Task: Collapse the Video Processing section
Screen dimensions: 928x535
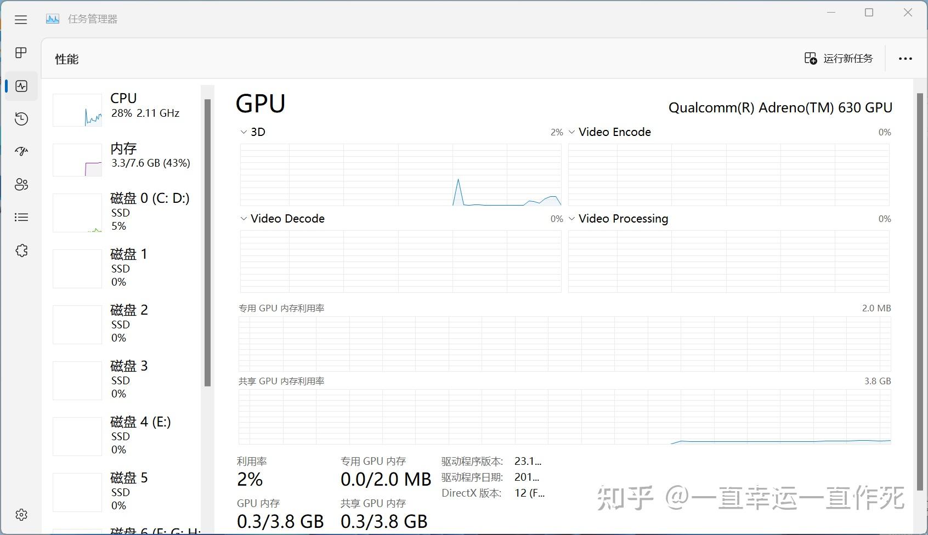Action: coord(571,218)
